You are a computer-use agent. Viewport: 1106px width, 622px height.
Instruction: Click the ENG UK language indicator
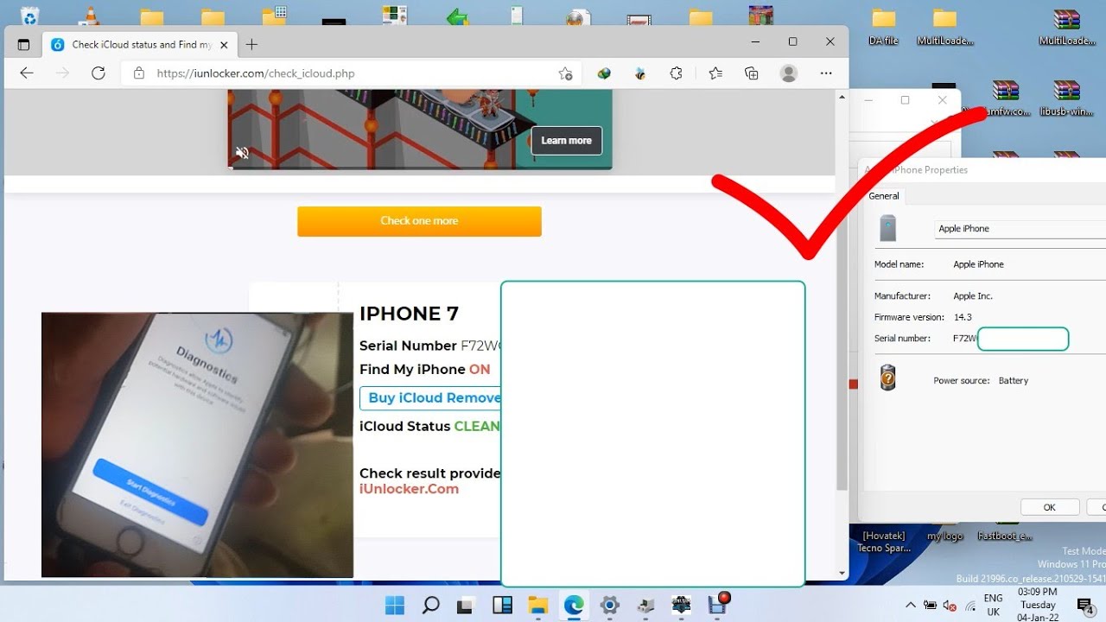pyautogui.click(x=994, y=605)
